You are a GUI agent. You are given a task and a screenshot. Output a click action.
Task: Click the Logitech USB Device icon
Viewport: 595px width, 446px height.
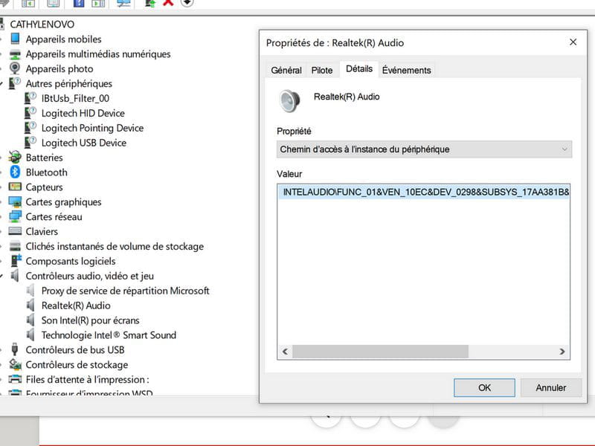point(30,142)
